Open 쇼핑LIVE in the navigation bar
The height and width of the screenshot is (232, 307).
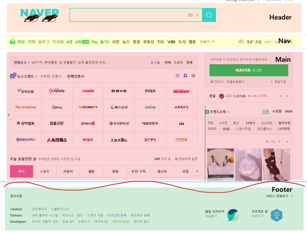(x=82, y=42)
